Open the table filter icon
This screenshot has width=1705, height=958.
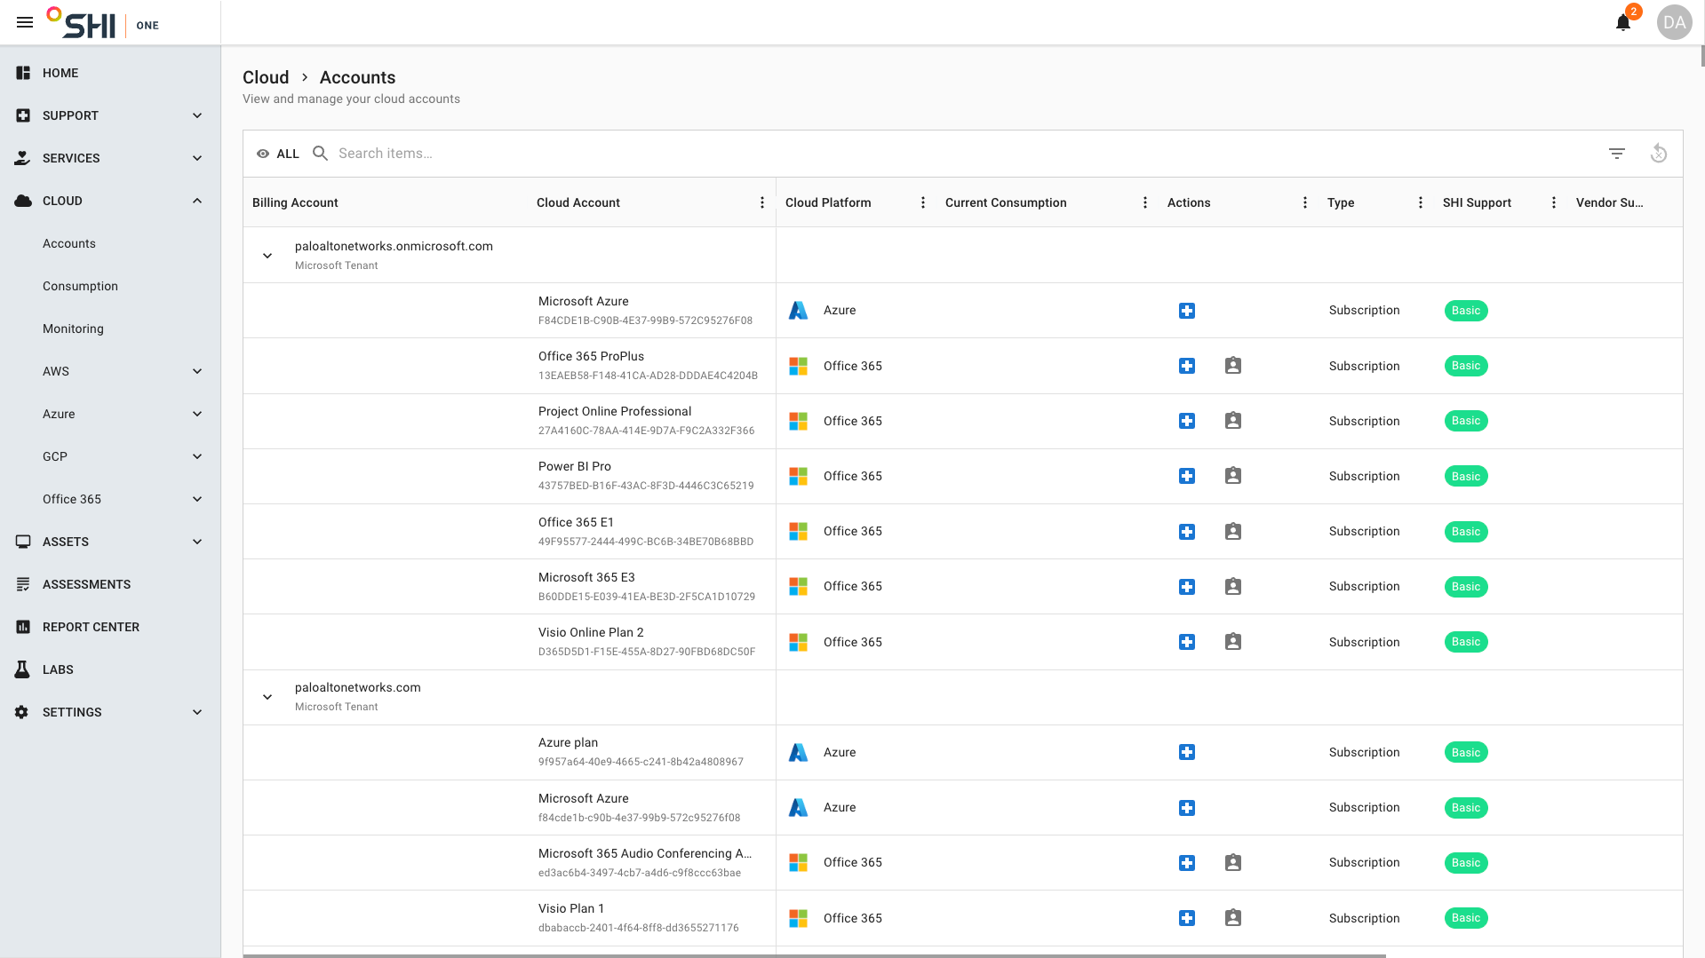click(1617, 154)
